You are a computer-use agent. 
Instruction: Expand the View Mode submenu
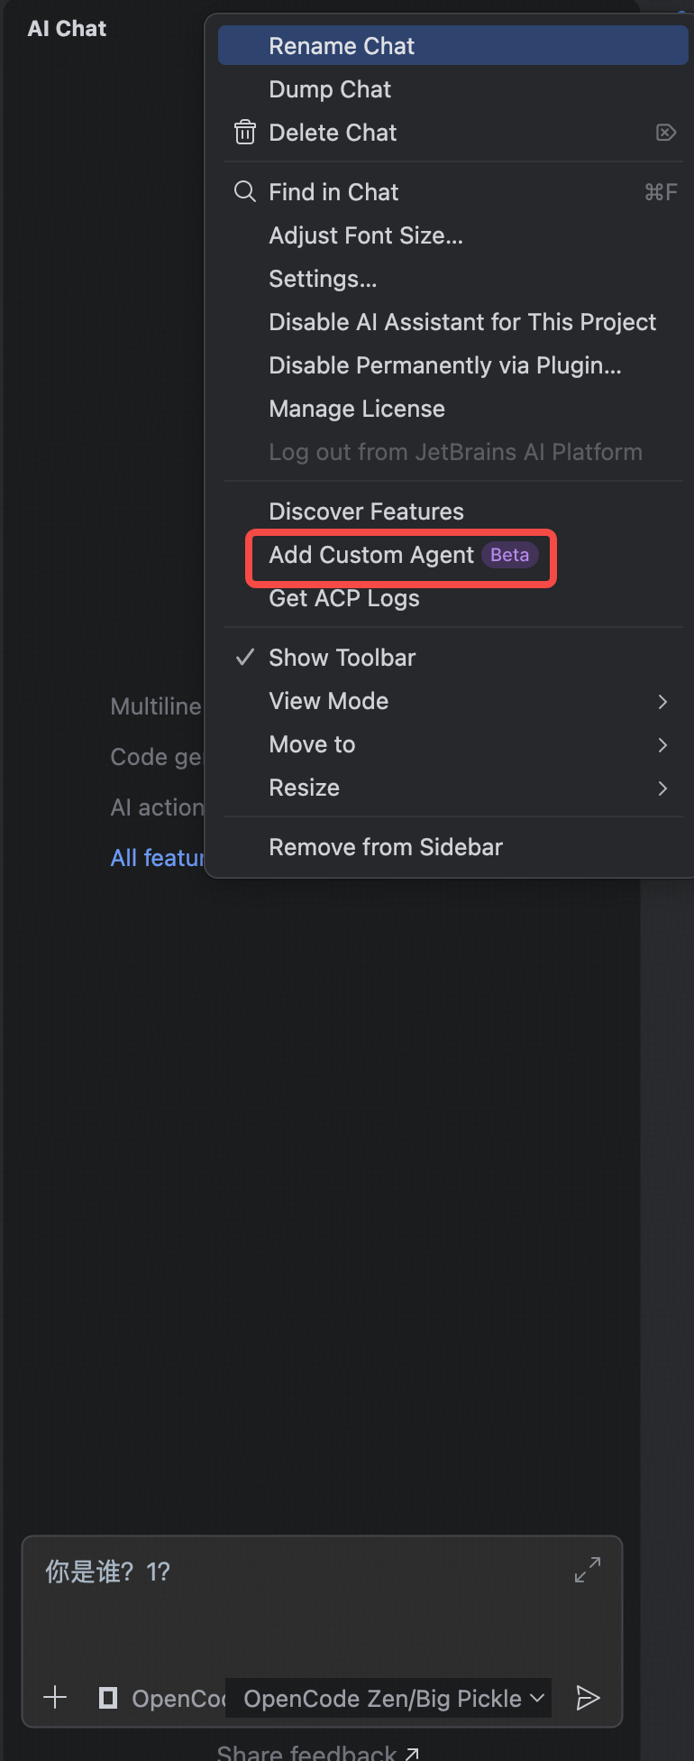tap(663, 701)
